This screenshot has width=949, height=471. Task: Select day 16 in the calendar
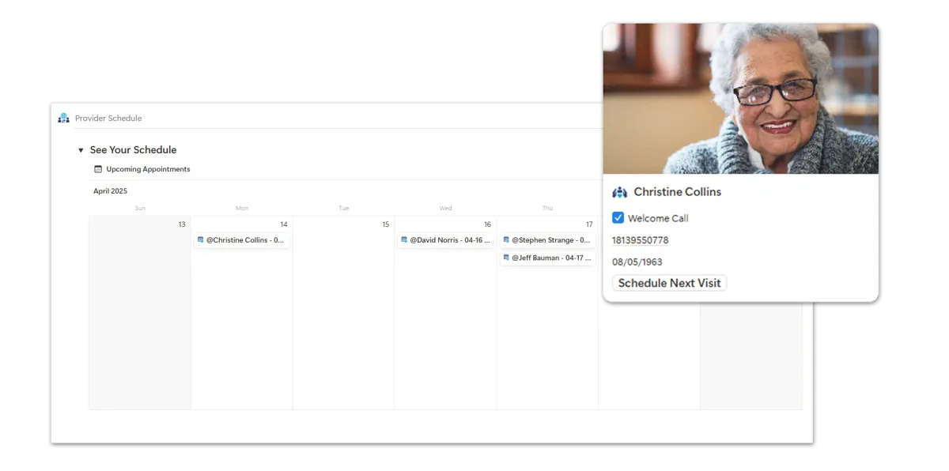tap(487, 224)
